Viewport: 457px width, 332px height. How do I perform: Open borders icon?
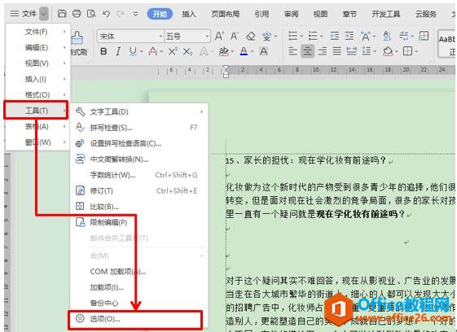tap(407, 51)
